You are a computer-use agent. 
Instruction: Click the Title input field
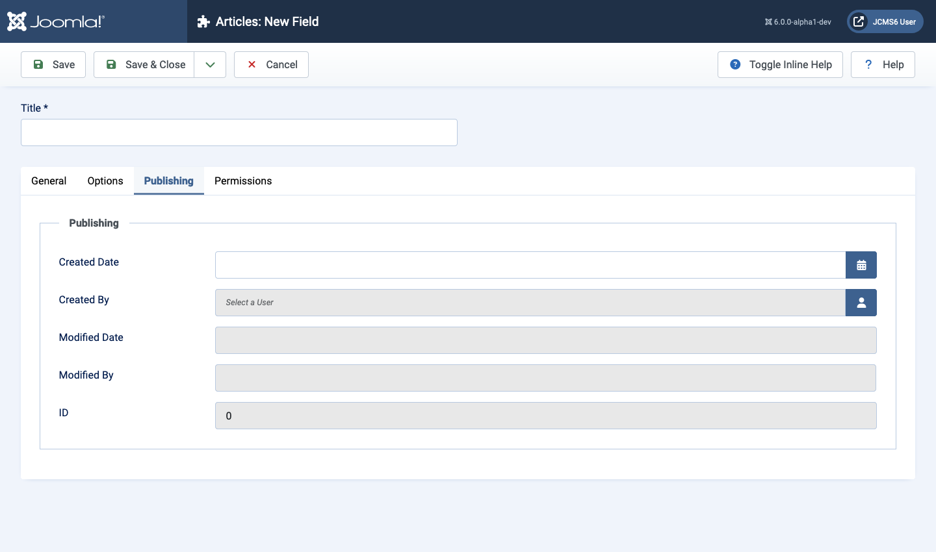tap(239, 132)
